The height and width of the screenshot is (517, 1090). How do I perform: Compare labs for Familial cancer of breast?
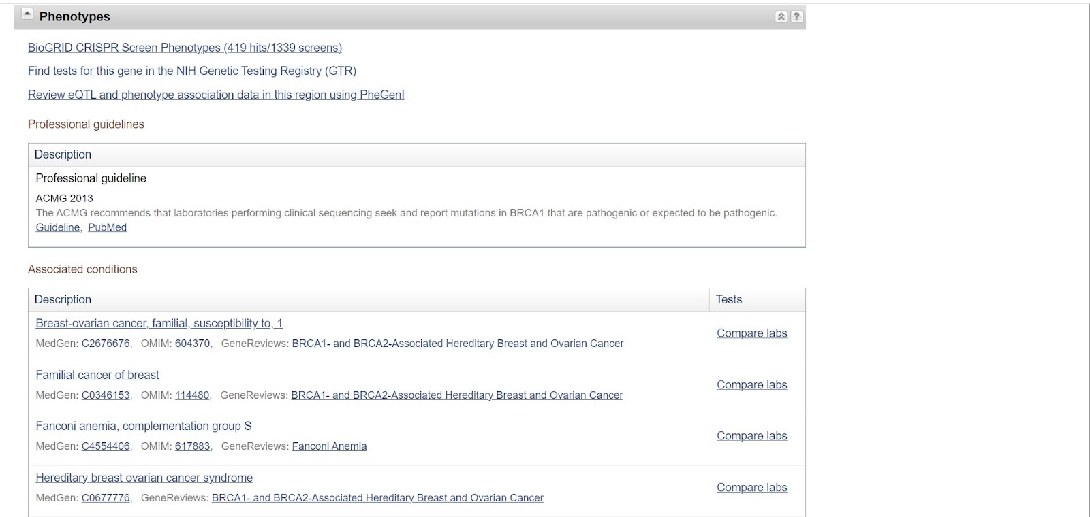click(751, 385)
